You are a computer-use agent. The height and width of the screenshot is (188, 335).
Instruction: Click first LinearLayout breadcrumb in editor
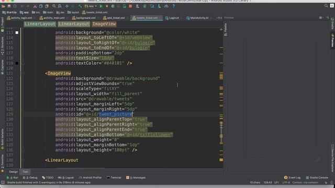[x=40, y=24]
